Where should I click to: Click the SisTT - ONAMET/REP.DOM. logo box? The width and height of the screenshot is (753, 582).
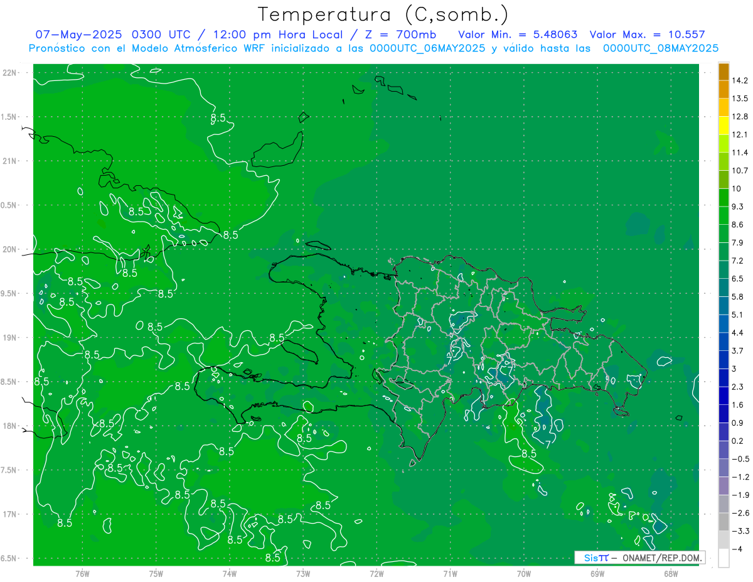click(639, 558)
